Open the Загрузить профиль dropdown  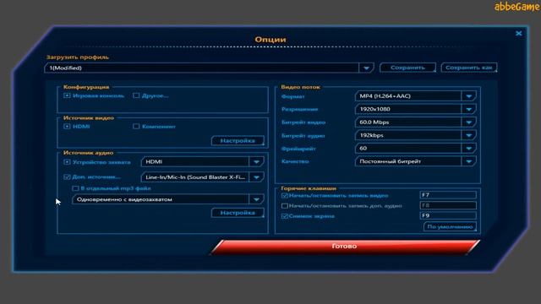click(366, 68)
